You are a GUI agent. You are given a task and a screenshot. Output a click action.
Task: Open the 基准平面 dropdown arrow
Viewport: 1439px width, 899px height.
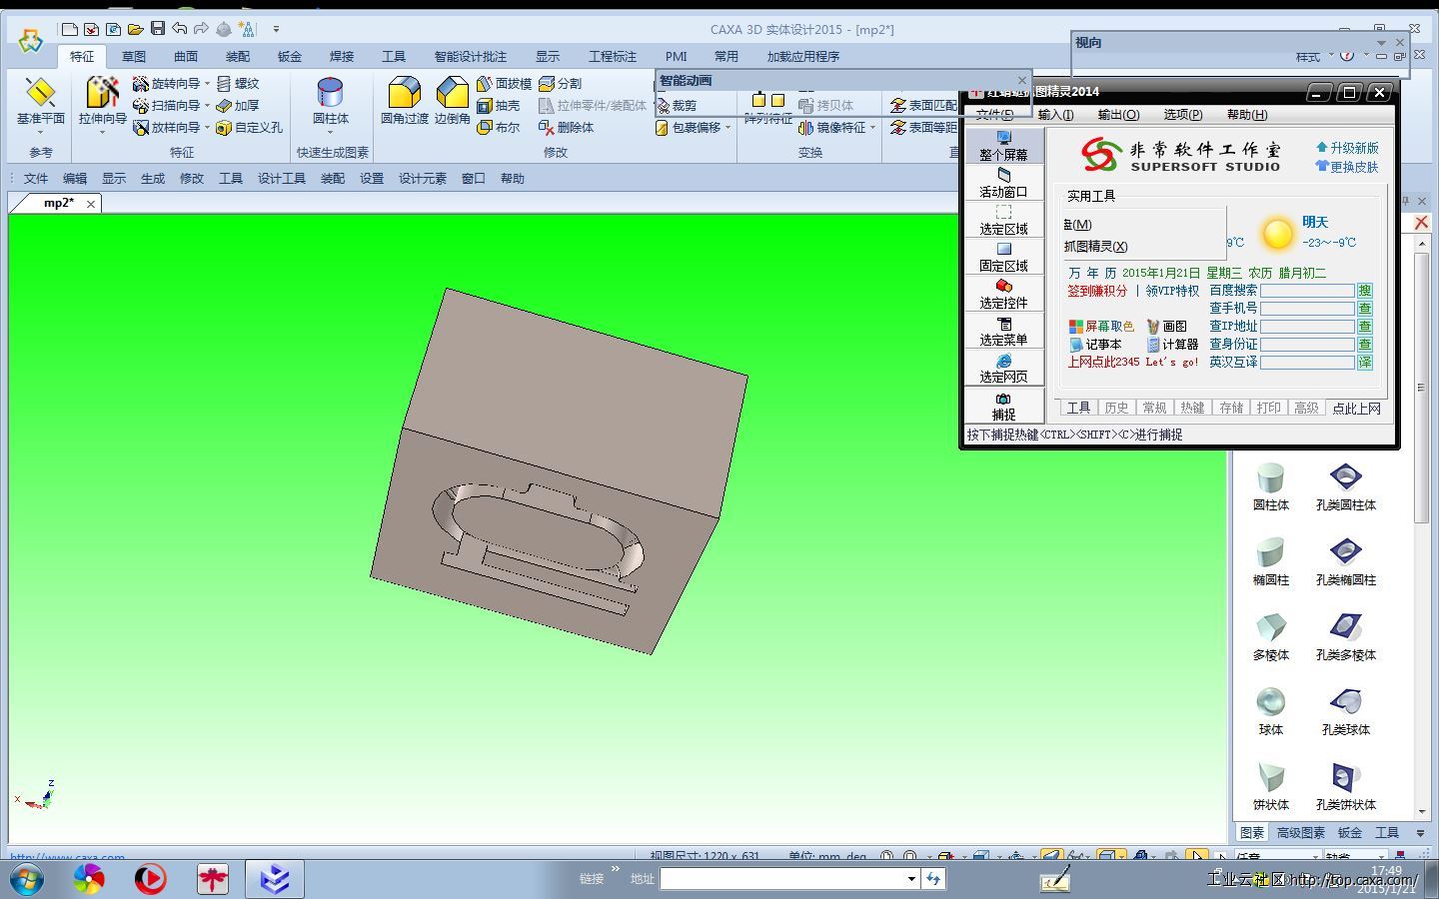[40, 133]
